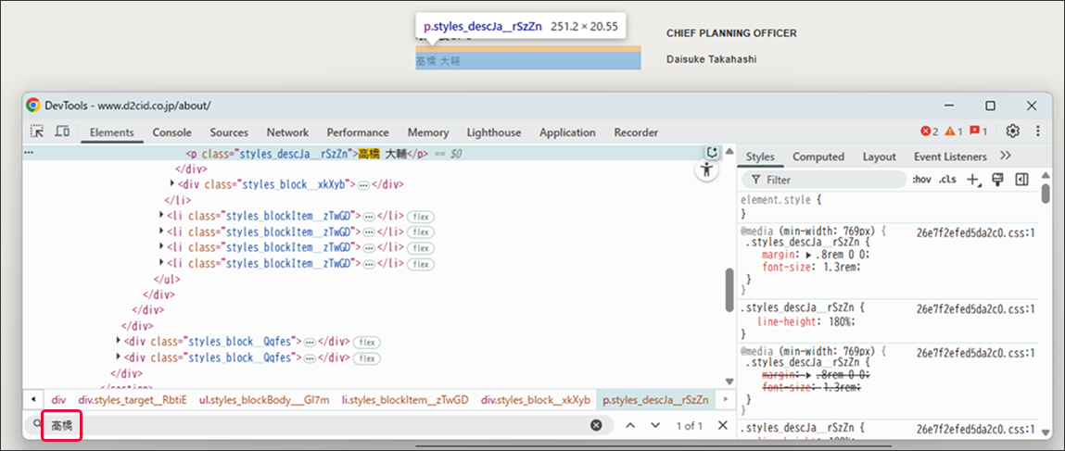The width and height of the screenshot is (1065, 451).
Task: Expand the active margin .8rem shorthand
Action: click(809, 255)
